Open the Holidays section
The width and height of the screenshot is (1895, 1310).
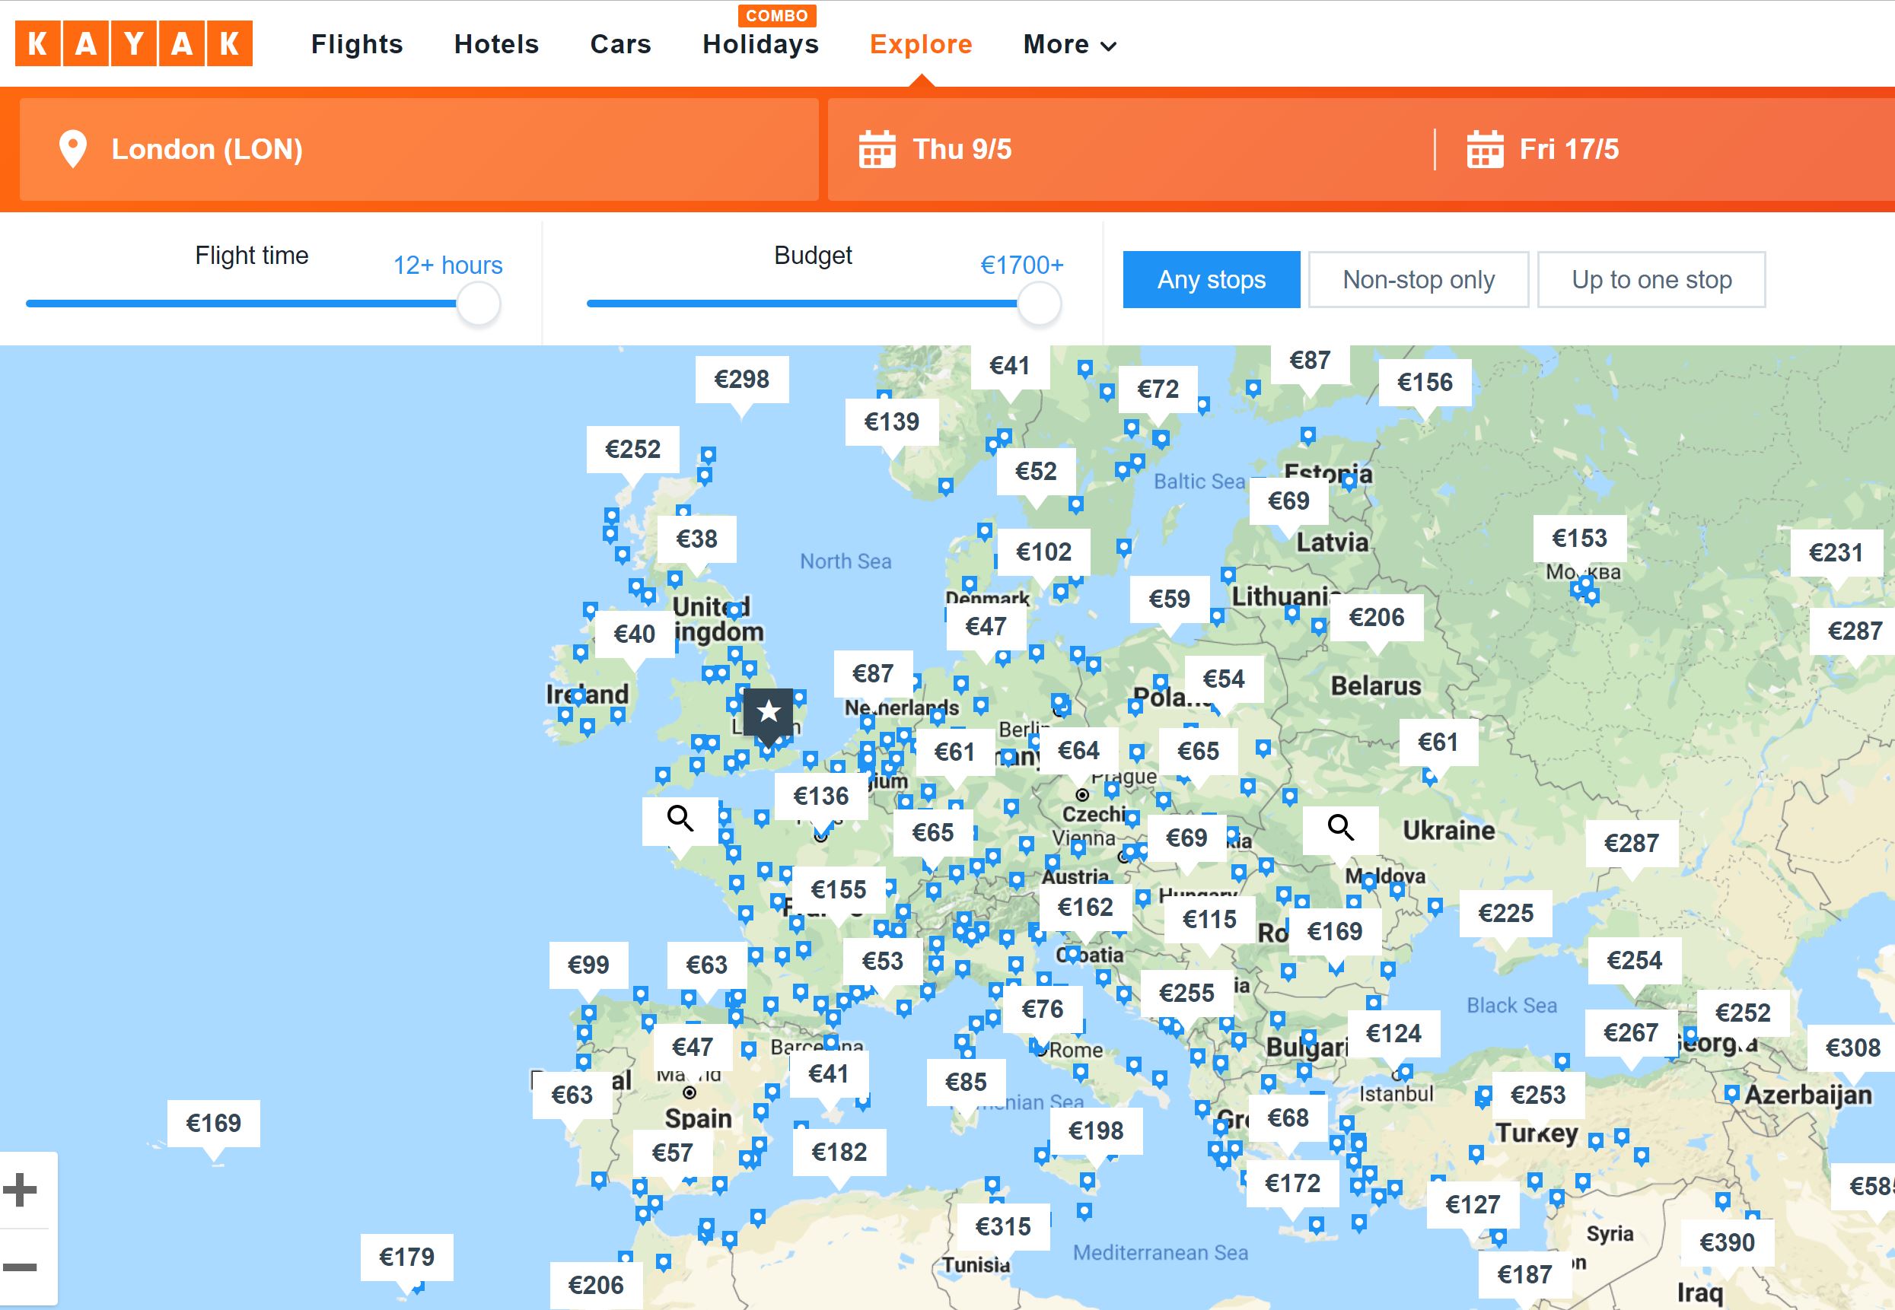(761, 44)
